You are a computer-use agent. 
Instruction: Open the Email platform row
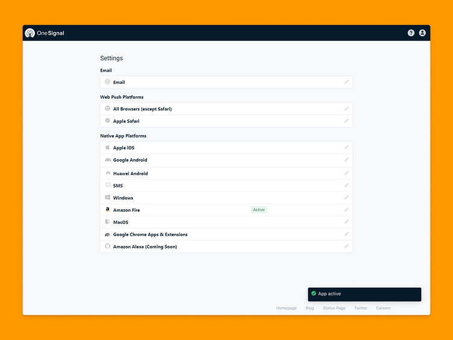[x=226, y=82]
